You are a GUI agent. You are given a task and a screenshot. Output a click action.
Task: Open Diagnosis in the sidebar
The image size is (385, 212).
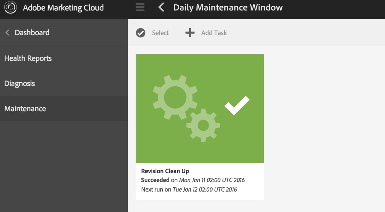20,84
